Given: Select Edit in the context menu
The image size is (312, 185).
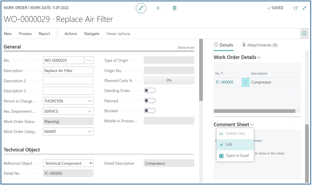Looking at the screenshot, I should tap(235, 145).
